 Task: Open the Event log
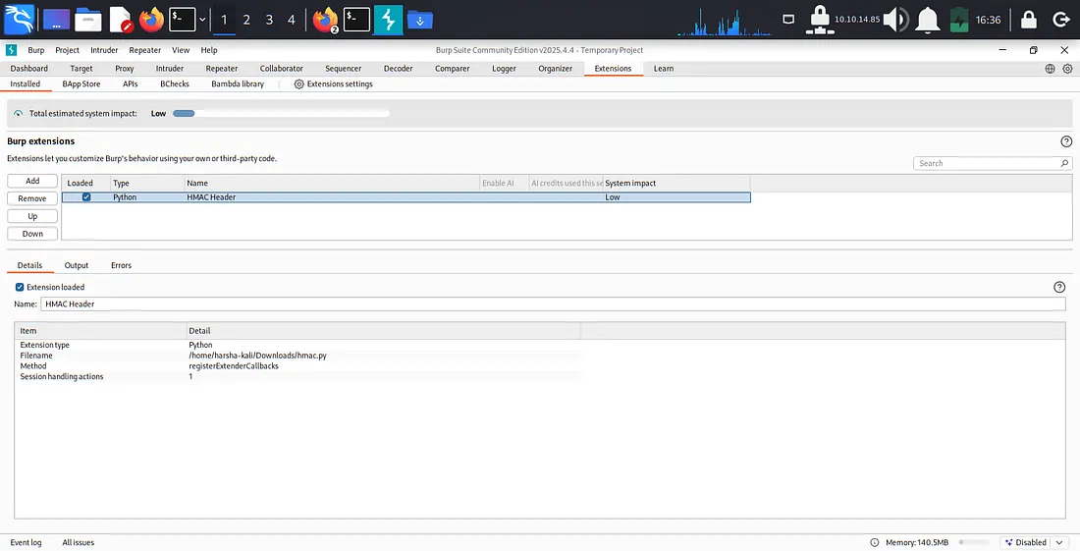pos(26,543)
